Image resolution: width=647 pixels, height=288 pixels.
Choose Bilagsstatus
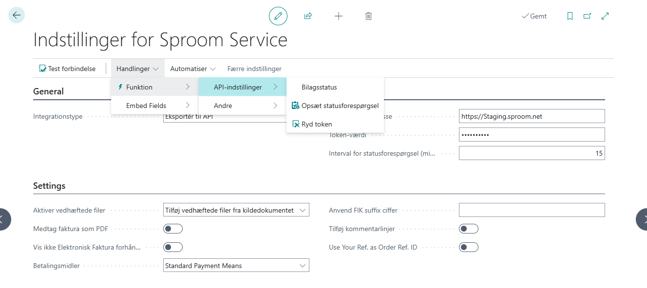tap(335, 87)
